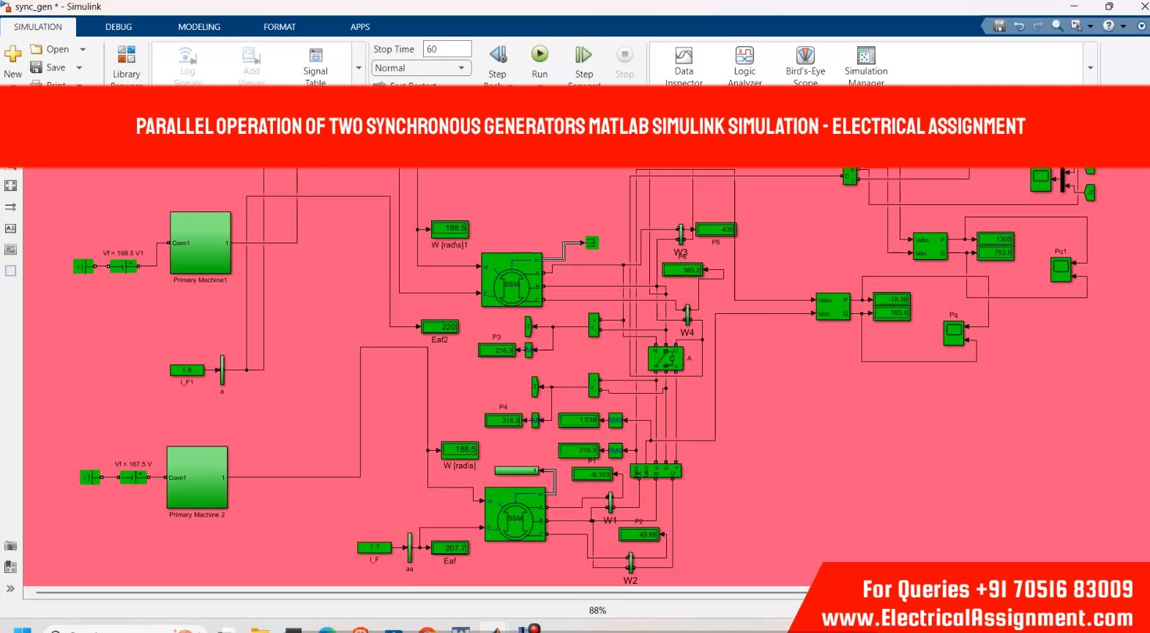The image size is (1150, 633).
Task: Click the Stop Time input field
Action: 447,49
